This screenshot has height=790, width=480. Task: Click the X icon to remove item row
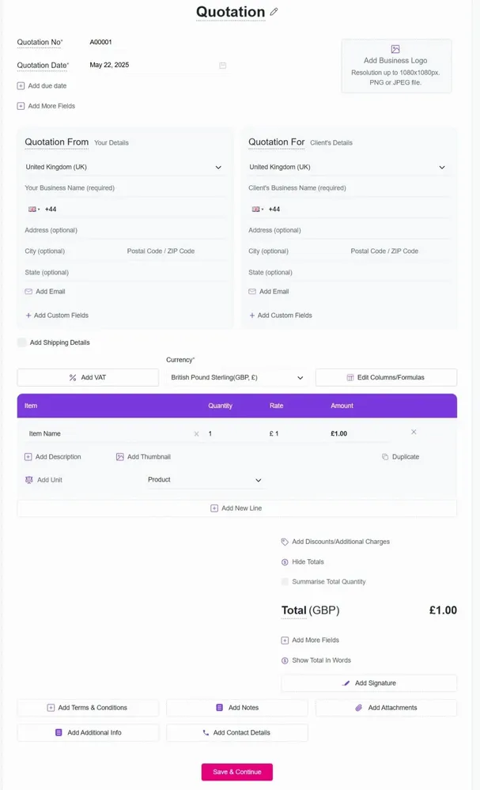(414, 432)
